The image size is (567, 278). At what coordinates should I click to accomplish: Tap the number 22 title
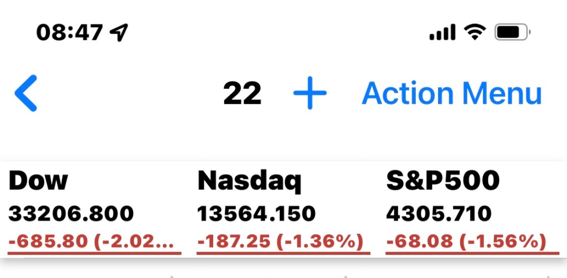243,93
